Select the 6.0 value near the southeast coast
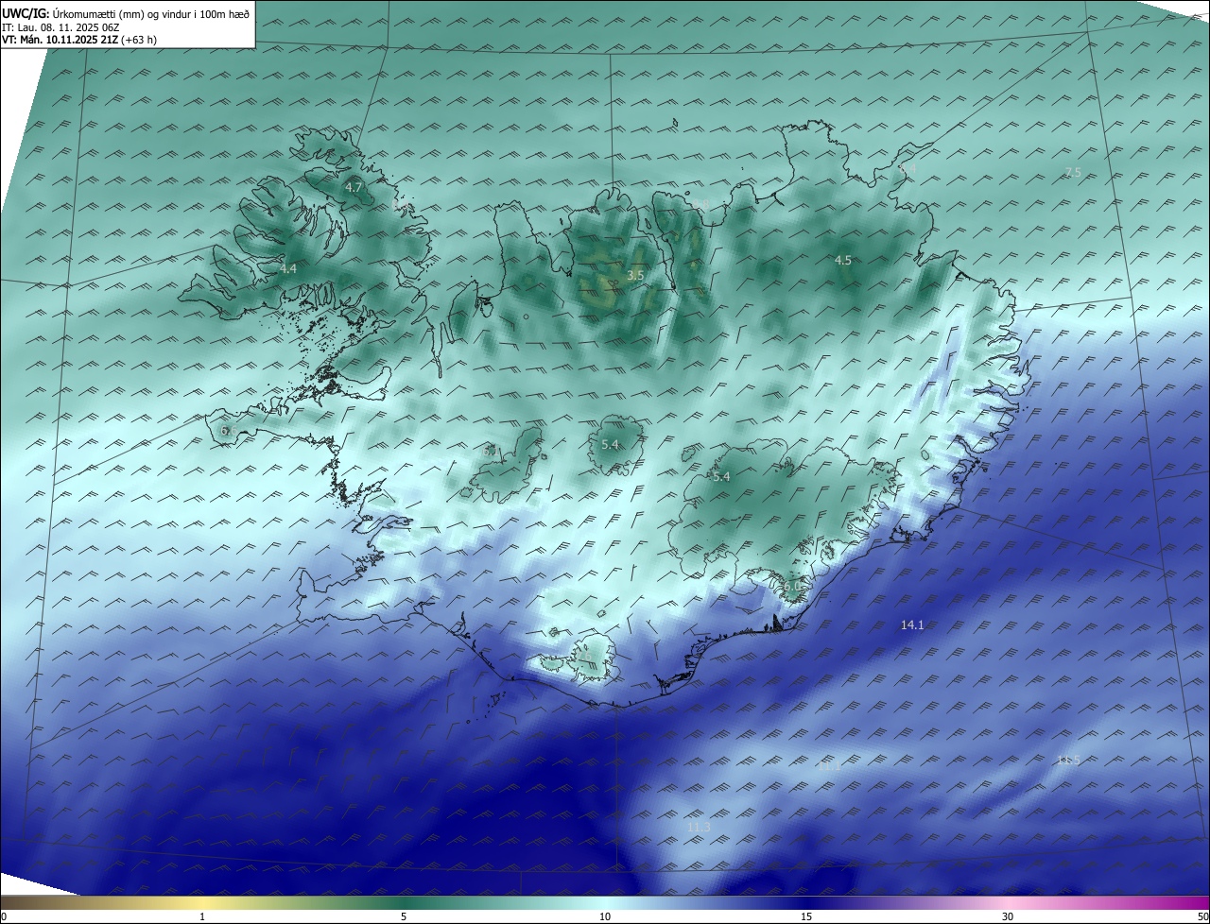 click(792, 587)
